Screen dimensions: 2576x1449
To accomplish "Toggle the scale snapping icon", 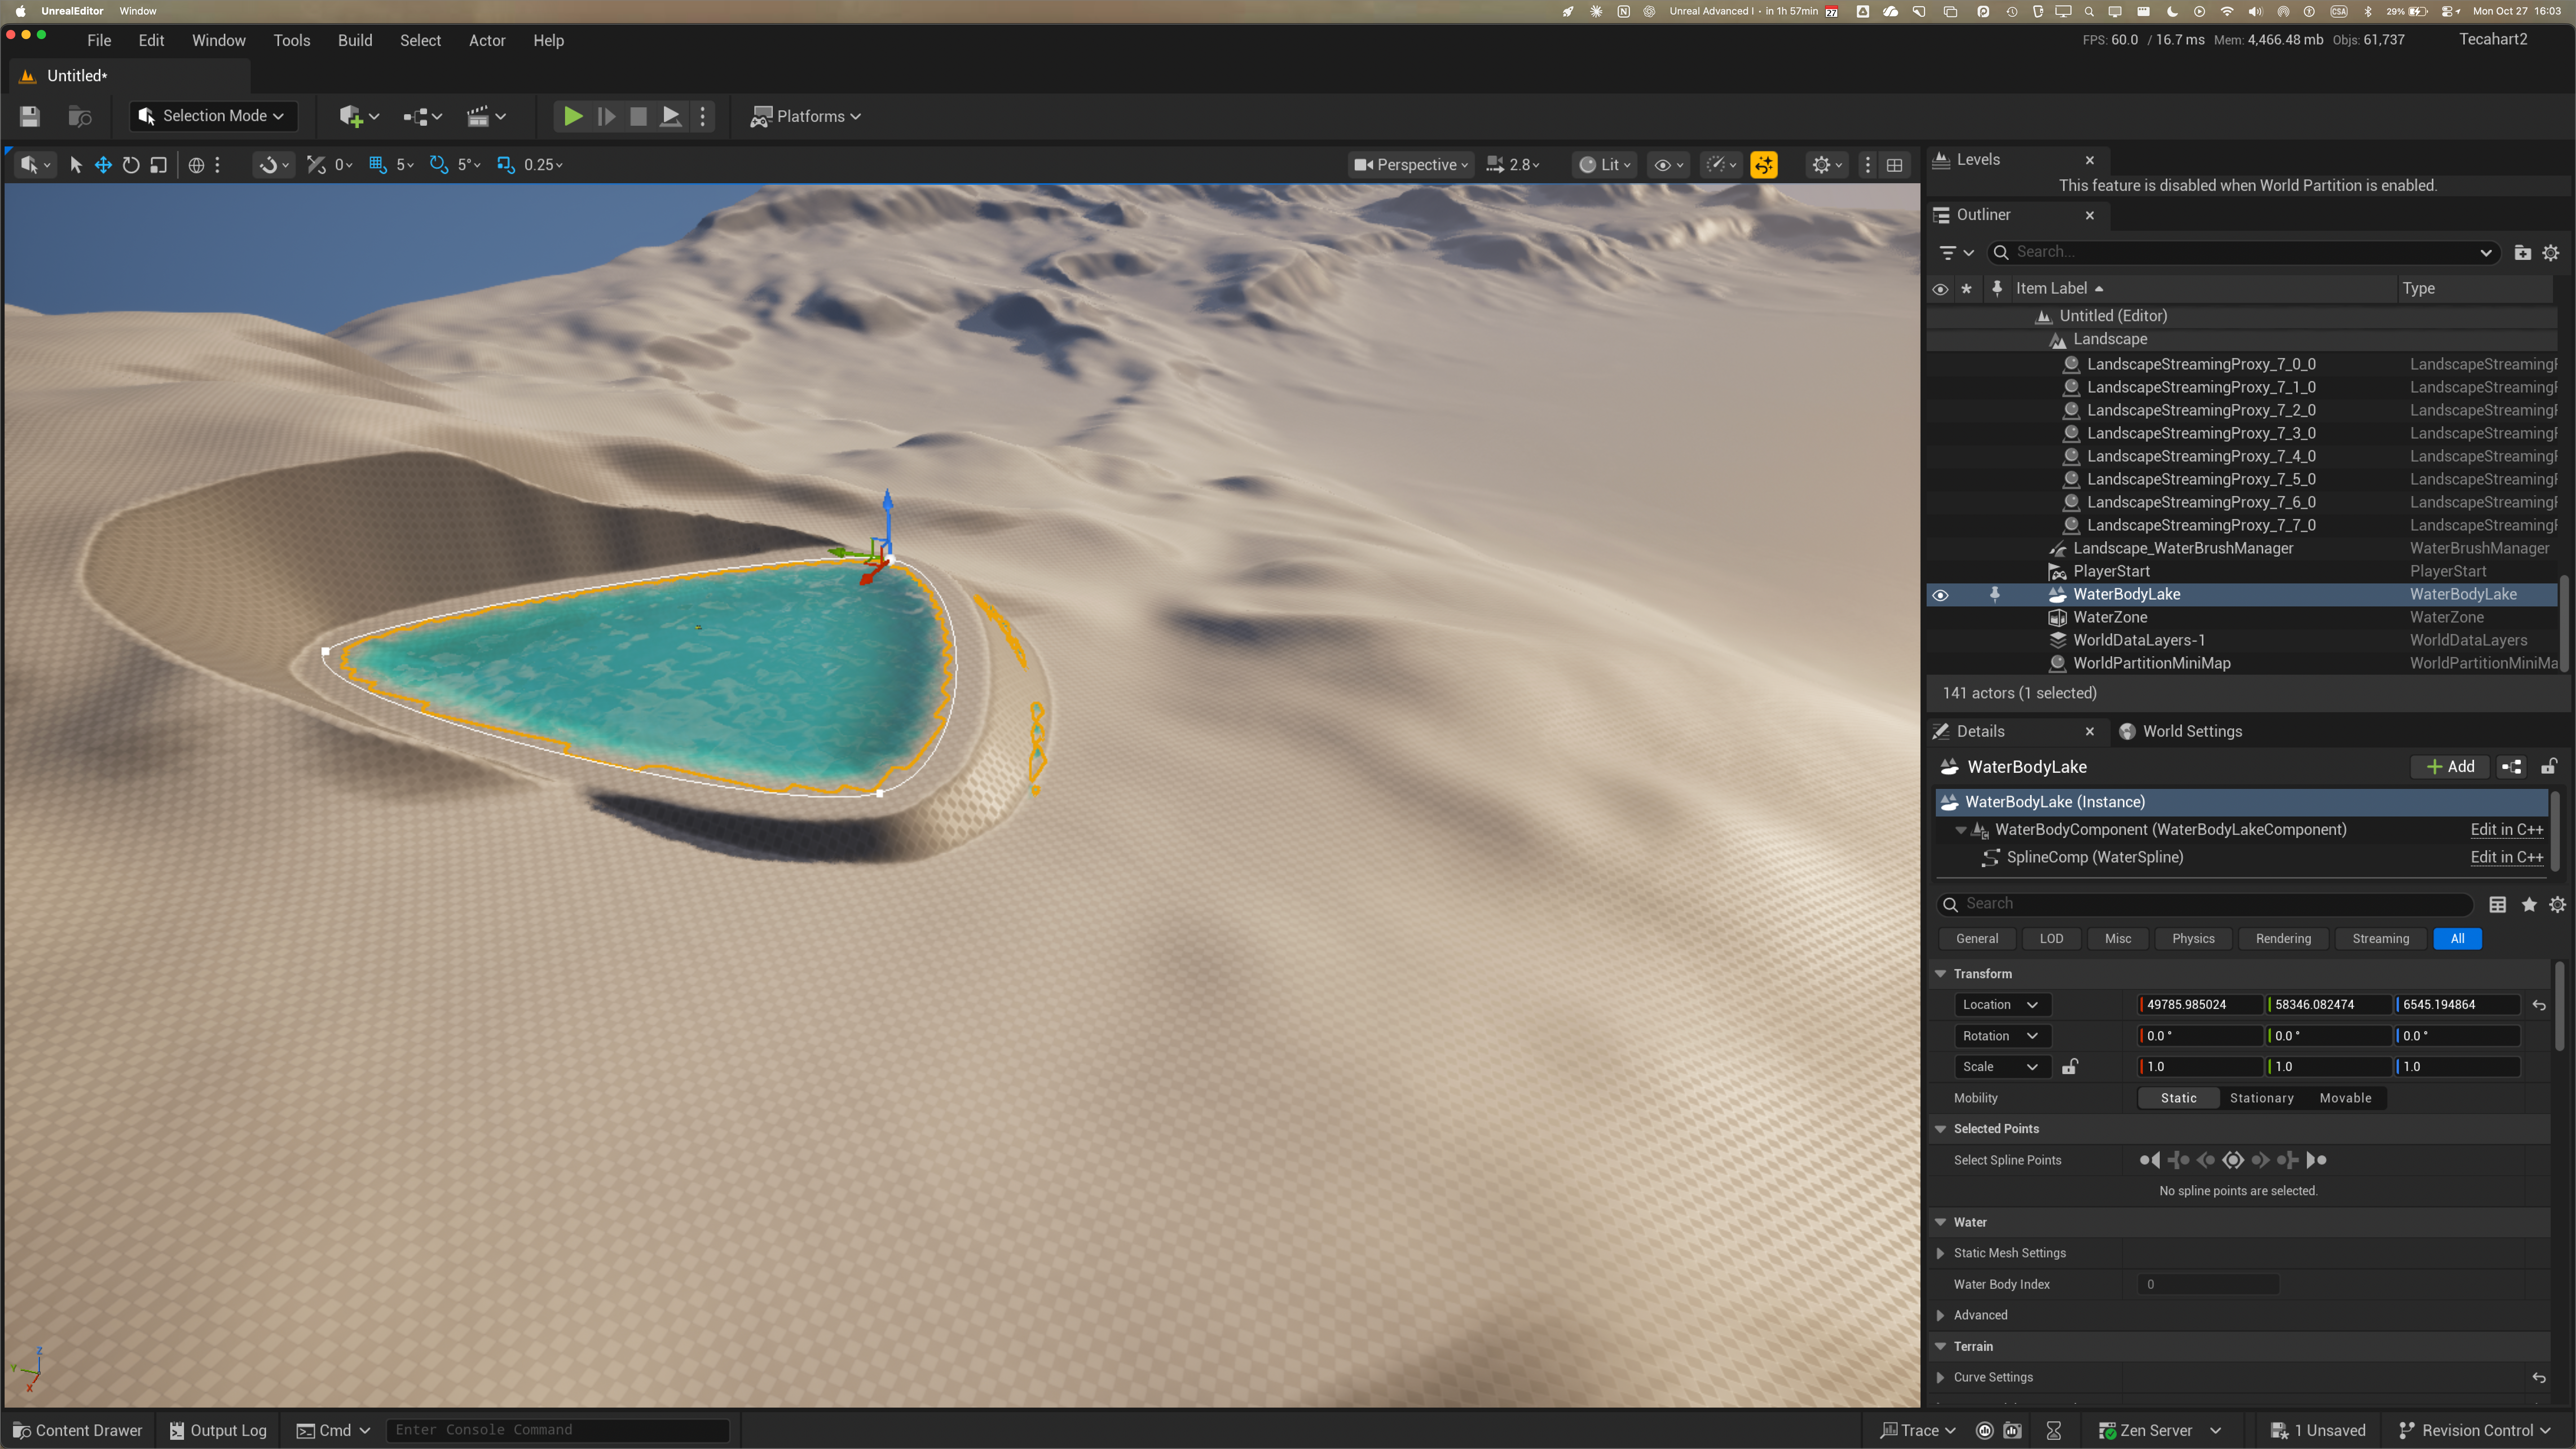I will click(x=506, y=165).
